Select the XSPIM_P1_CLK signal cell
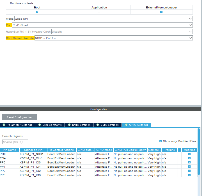This screenshot has height=196, width=206. [x=33, y=158]
